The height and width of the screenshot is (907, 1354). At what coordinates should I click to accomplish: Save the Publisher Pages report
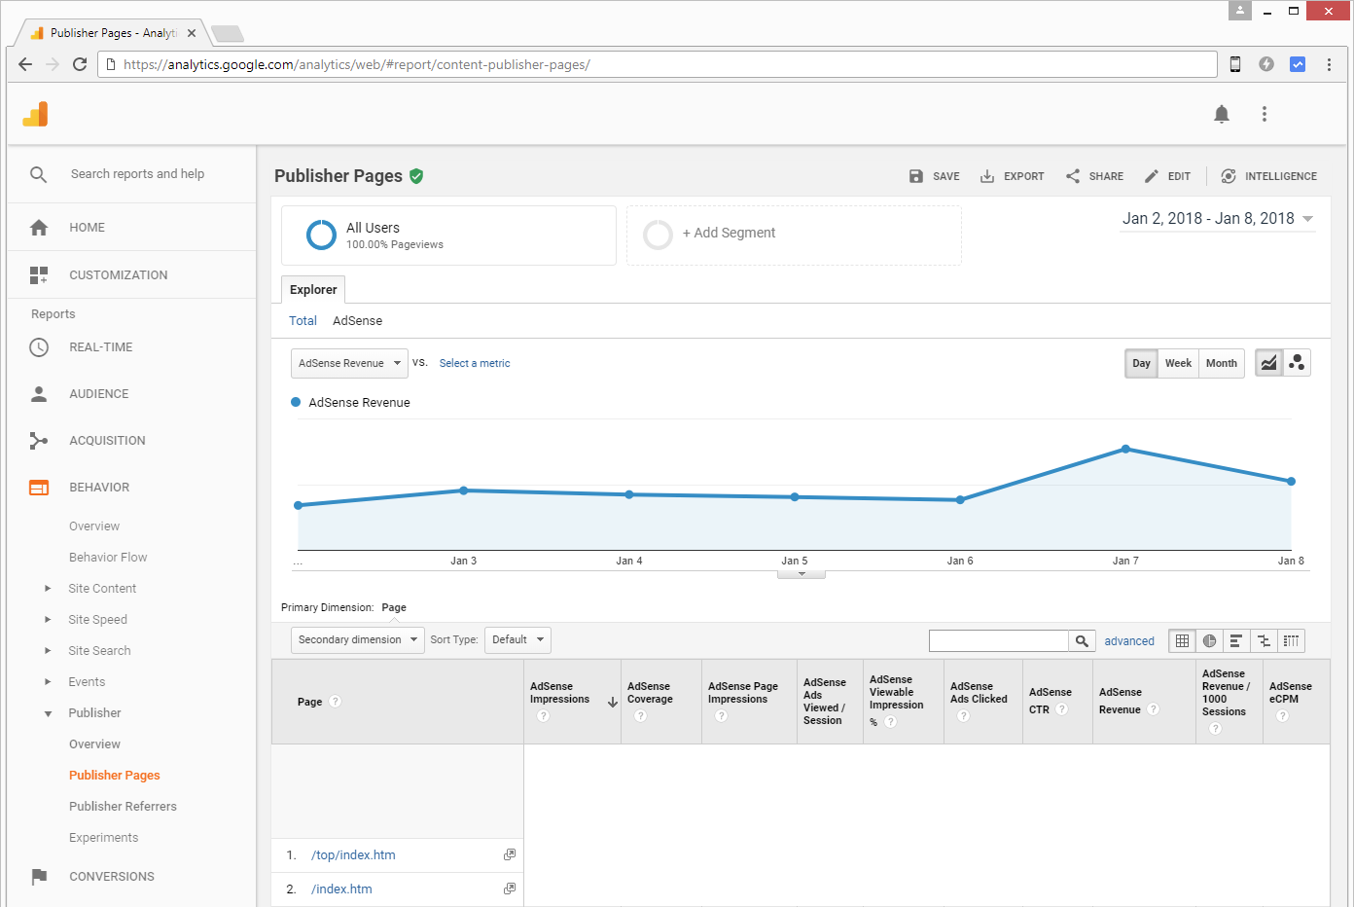[934, 176]
